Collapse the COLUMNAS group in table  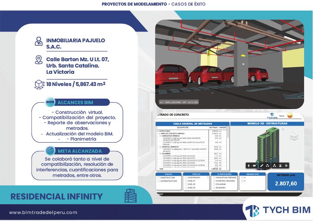(161, 153)
